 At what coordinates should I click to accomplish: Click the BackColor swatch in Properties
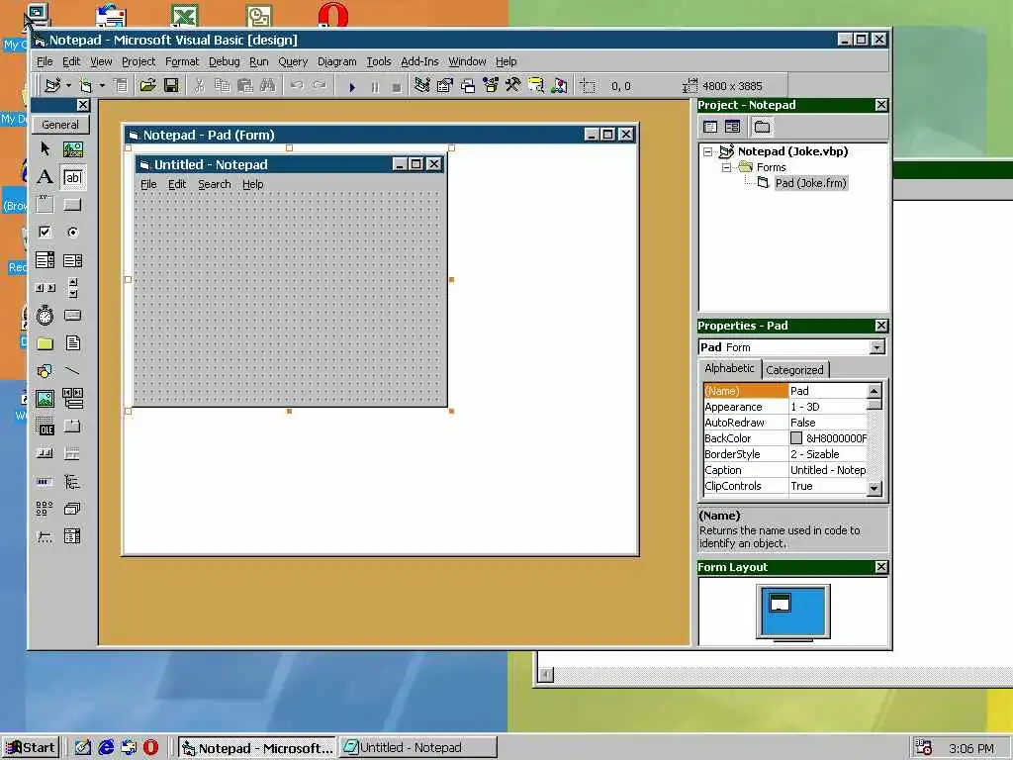796,438
